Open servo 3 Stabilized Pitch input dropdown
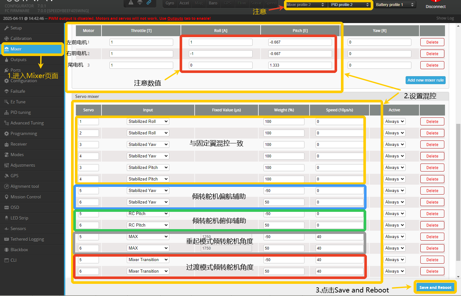This screenshot has width=461, height=296. tap(148, 168)
